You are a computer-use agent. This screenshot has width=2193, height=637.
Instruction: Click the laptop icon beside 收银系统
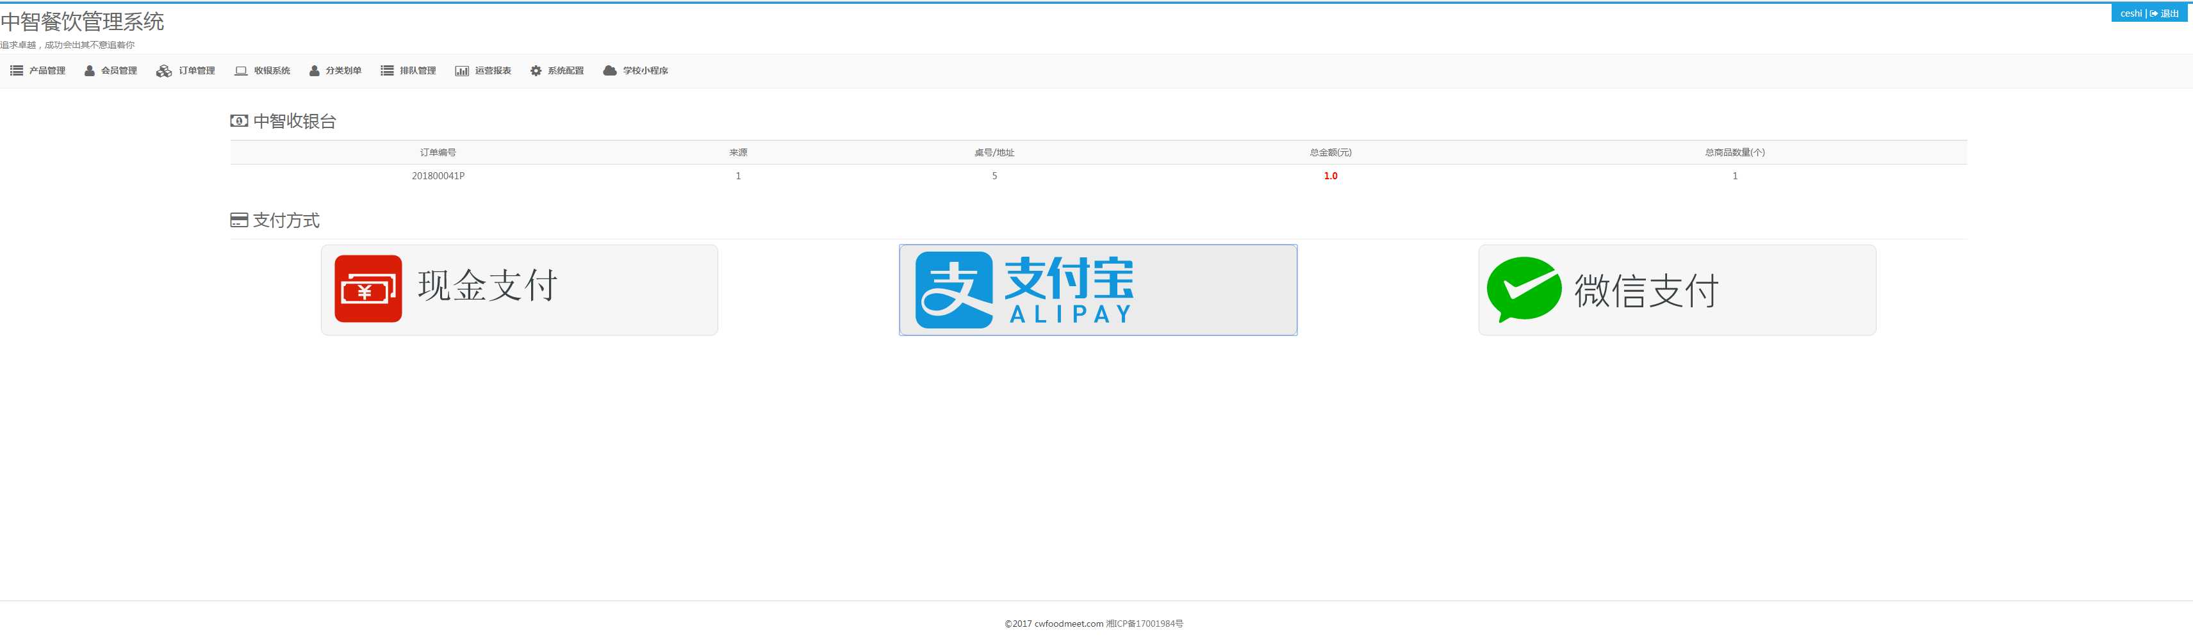pos(241,70)
